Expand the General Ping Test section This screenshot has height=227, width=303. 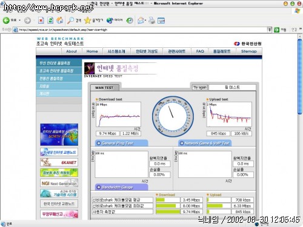coord(121,143)
